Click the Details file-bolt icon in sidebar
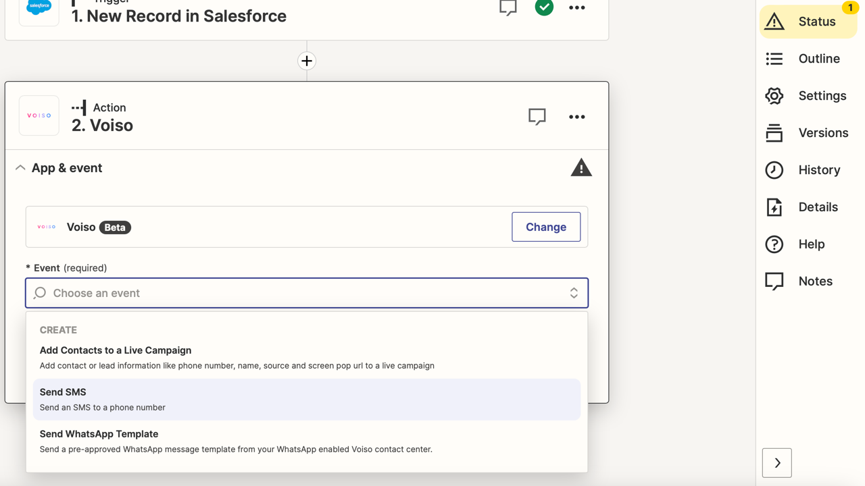 coord(774,207)
